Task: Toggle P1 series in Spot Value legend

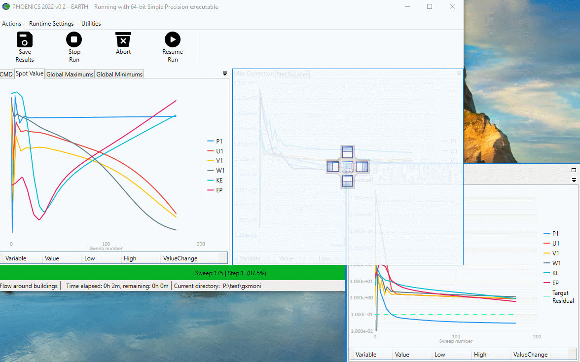Action: coord(215,141)
